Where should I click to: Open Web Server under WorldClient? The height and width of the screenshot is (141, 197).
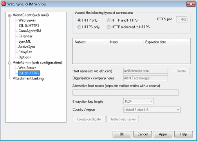click(27, 20)
